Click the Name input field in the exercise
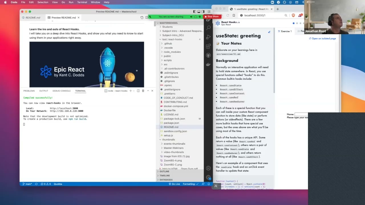 click(301, 114)
